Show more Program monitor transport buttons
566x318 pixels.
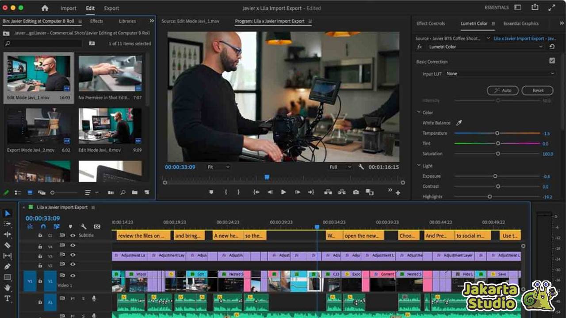390,190
